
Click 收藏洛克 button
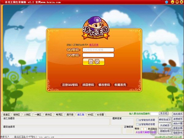(x=120, y=85)
